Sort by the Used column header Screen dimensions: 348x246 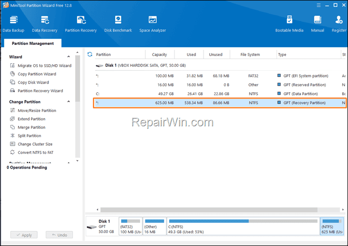click(189, 54)
